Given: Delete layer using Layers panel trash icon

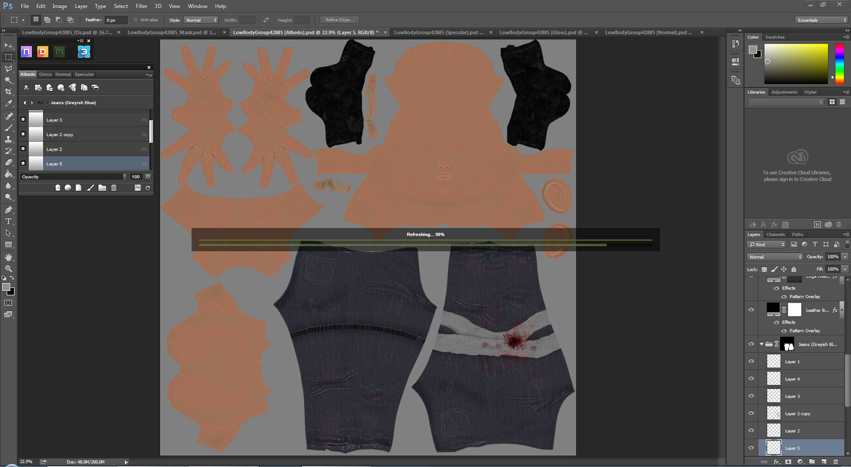Looking at the screenshot, I should (x=836, y=462).
